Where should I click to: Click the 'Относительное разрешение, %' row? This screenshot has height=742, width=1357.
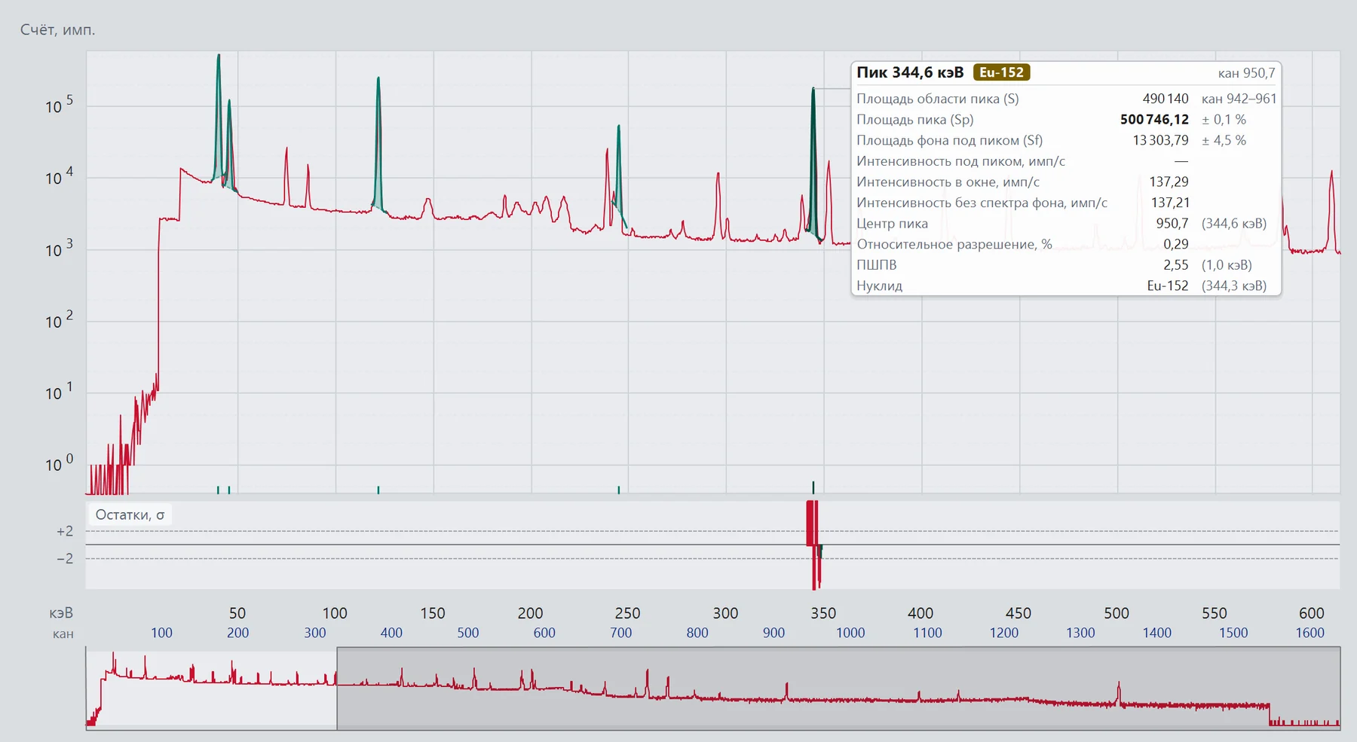coord(1066,244)
